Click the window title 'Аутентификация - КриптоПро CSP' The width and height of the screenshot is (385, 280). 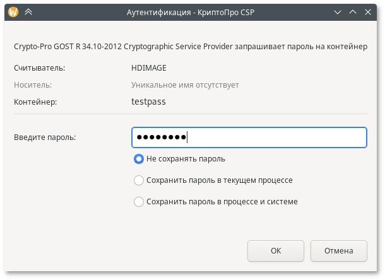(191, 12)
